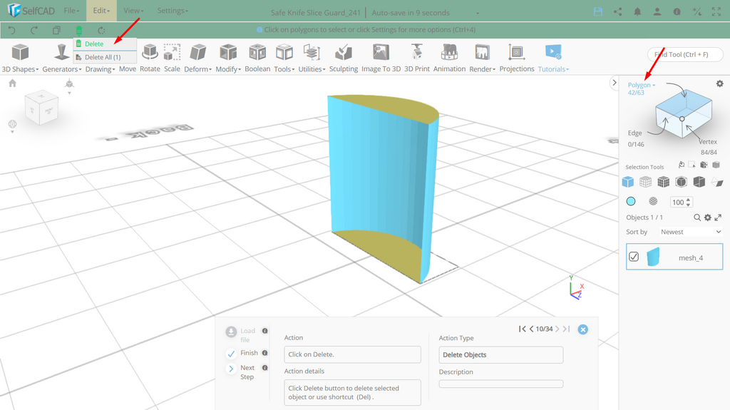Select the Scale tool icon
This screenshot has width=730, height=410.
tap(172, 52)
